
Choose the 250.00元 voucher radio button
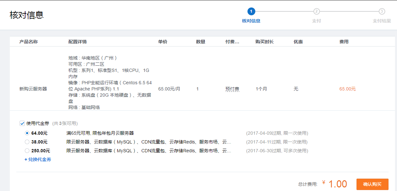[27, 151]
